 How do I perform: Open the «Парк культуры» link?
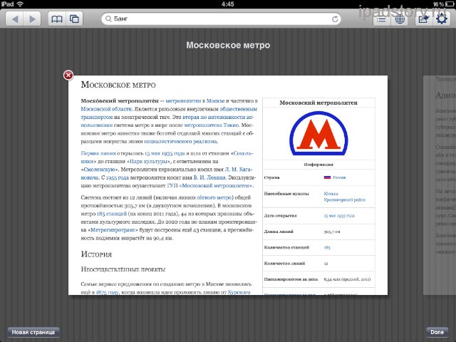coord(149,162)
